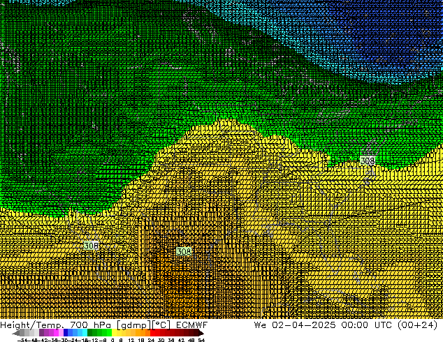Click the "ECMWF" model name label

[192, 325]
